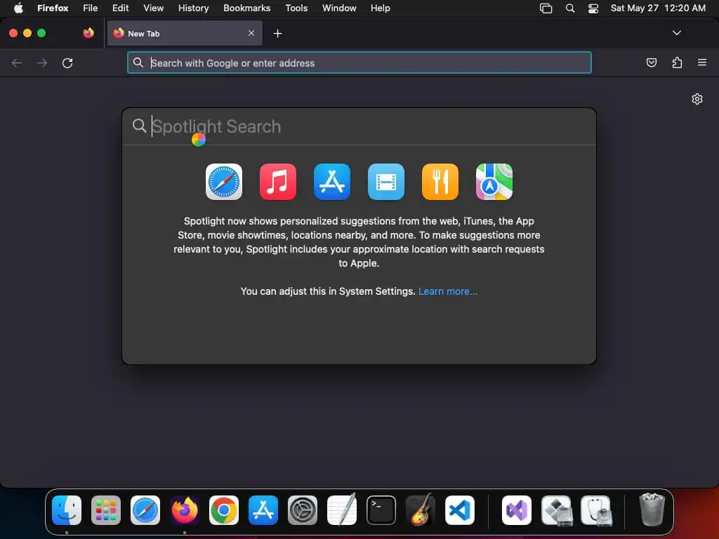Select the restaurants fork-and-knife icon

(440, 182)
